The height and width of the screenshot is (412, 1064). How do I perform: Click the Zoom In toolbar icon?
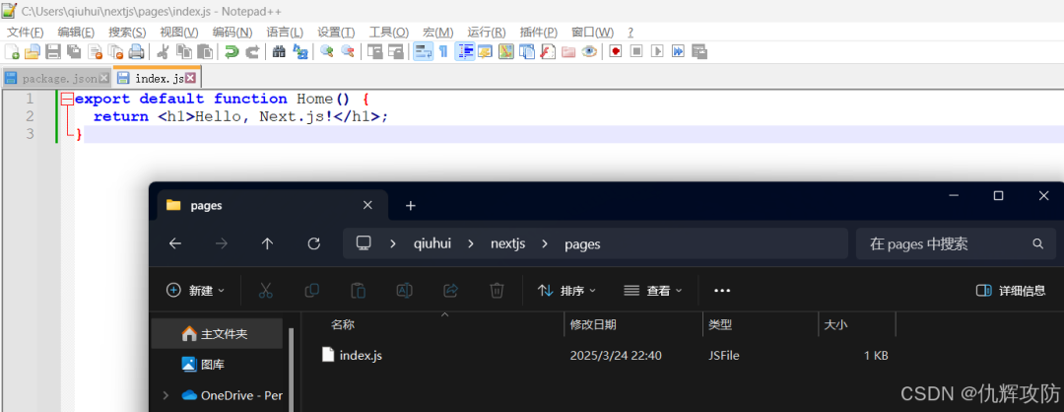click(326, 51)
